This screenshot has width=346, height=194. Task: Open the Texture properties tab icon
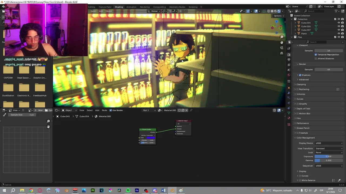289,124
